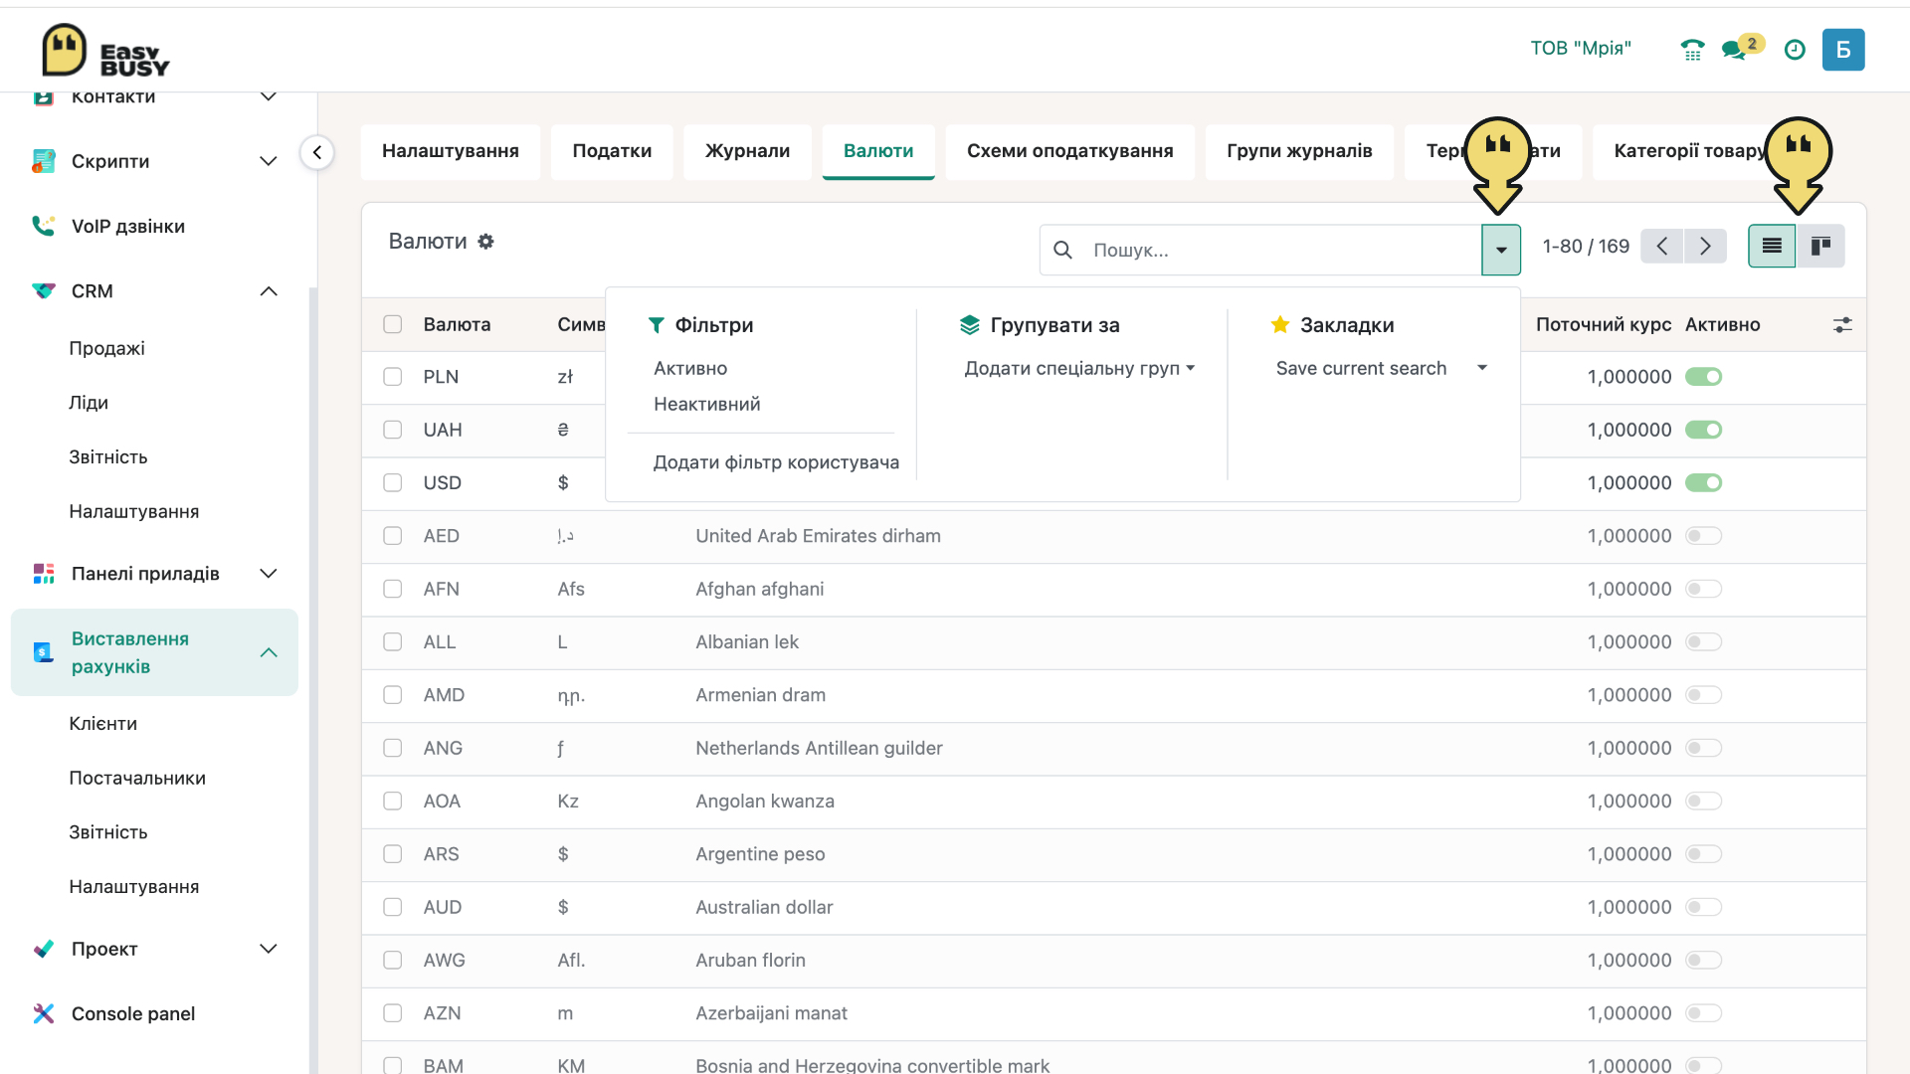Click the Групувати за layers icon

click(970, 325)
